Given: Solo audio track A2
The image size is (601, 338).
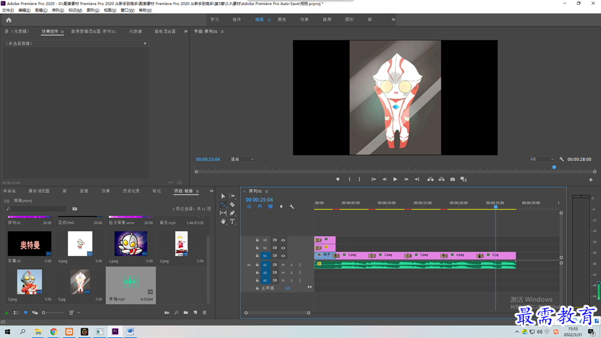Looking at the screenshot, I should (x=292, y=273).
